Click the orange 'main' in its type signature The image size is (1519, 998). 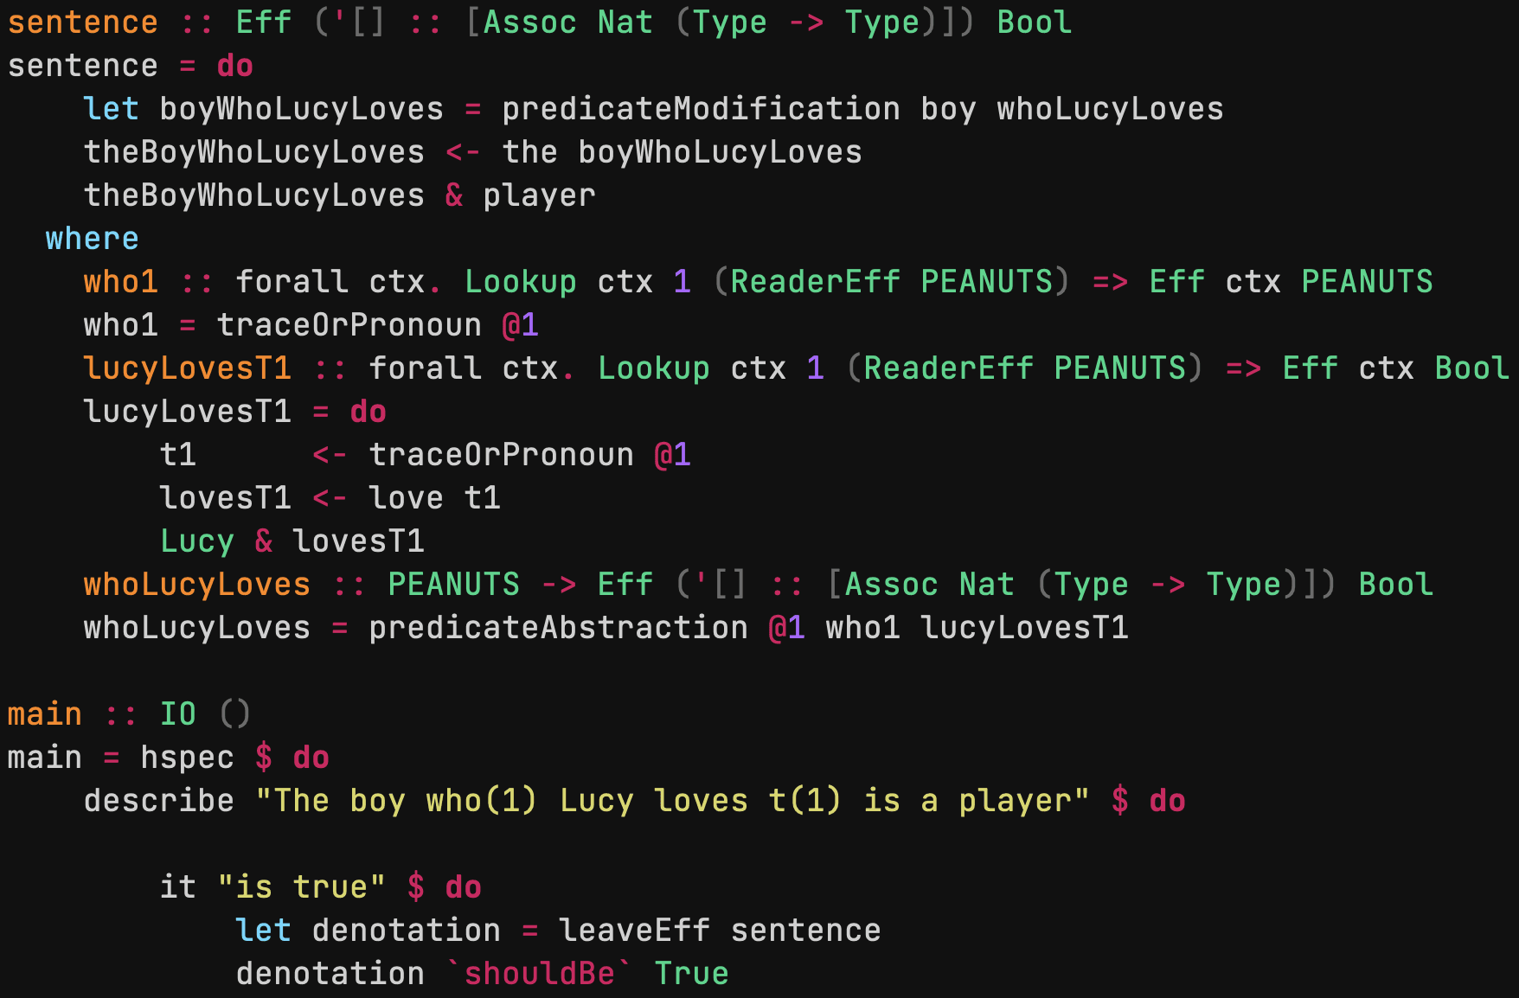45,713
